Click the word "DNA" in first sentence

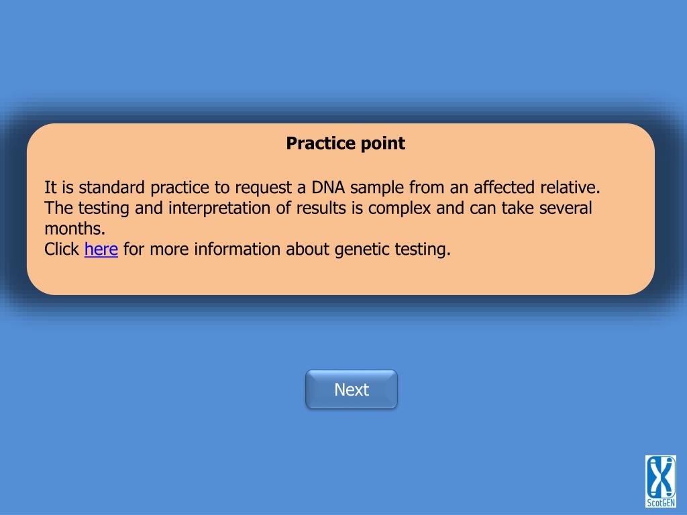tap(328, 188)
